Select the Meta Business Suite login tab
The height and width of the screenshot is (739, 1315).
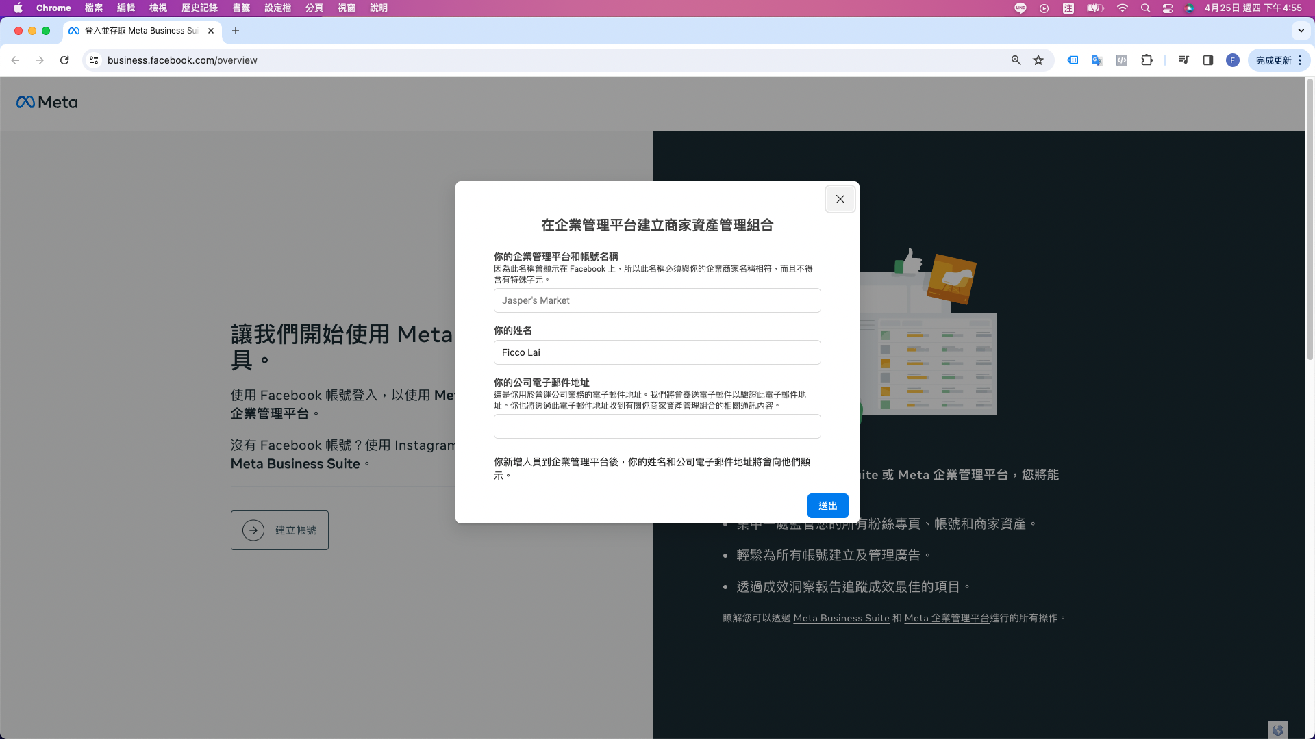click(x=142, y=31)
